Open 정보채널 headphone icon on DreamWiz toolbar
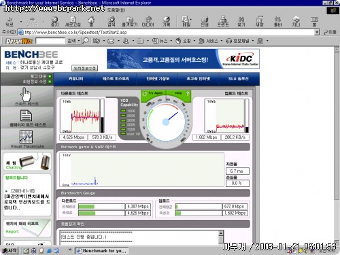 coord(237,41)
